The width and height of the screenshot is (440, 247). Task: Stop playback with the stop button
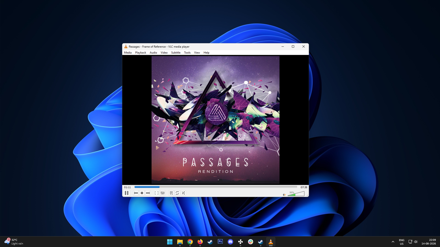[x=142, y=193]
